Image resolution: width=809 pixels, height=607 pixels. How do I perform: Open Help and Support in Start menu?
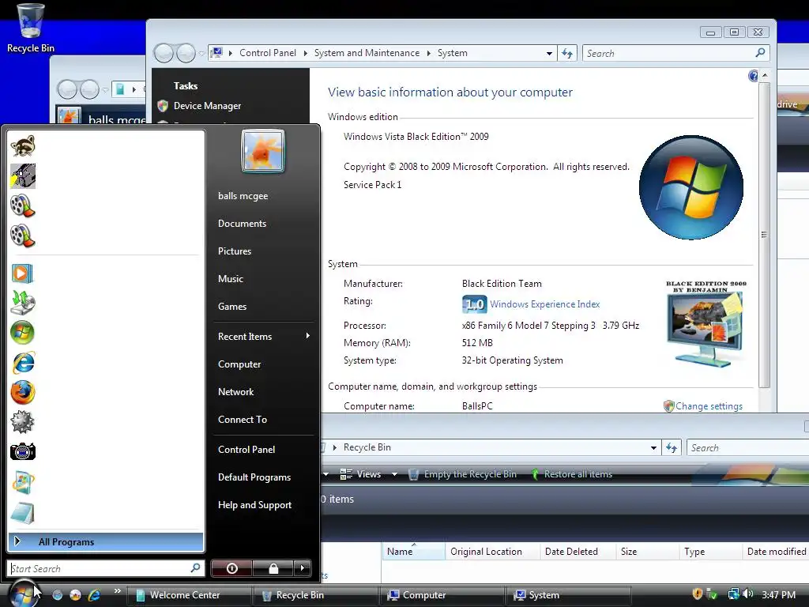[x=254, y=505]
